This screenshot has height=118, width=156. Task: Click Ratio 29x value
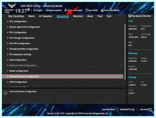[x=130, y=45]
